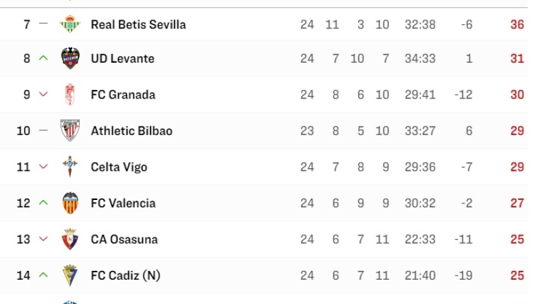Image resolution: width=533 pixels, height=304 pixels.
Task: Click the green up arrow beside UD Levante
Action: [44, 59]
